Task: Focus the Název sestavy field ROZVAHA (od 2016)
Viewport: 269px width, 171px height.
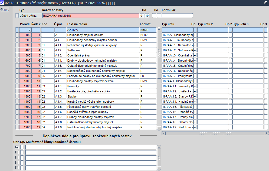Action: pyautogui.click(x=91, y=16)
